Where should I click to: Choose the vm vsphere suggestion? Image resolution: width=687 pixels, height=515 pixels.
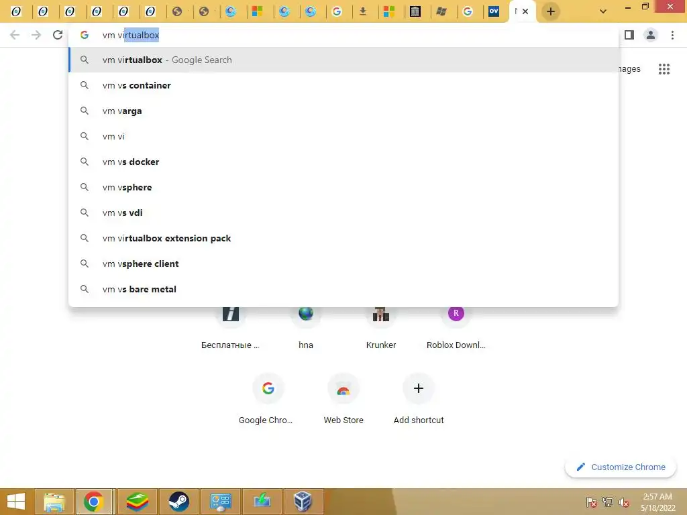click(343, 188)
